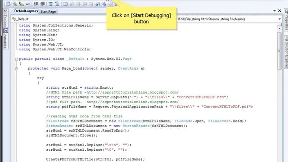Image resolution: width=288 pixels, height=162 pixels.
Task: Click 'FileMode' in FileStream line
Action: click(x=183, y=121)
